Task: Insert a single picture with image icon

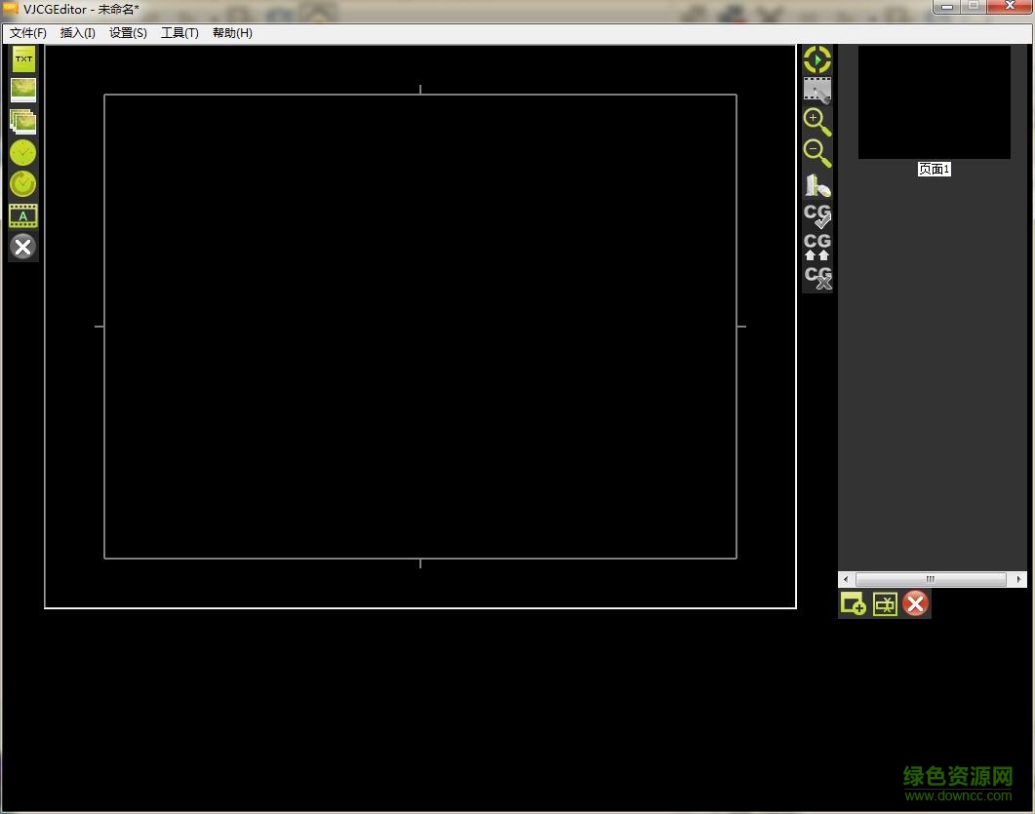Action: coord(23,90)
